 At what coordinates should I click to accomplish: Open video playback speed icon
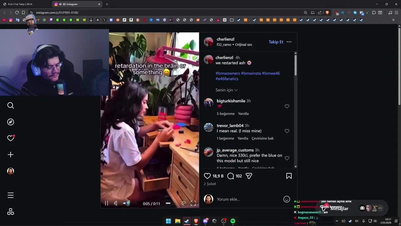click(184, 203)
